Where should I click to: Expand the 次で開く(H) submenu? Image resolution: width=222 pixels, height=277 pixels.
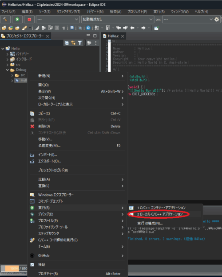tap(78, 98)
